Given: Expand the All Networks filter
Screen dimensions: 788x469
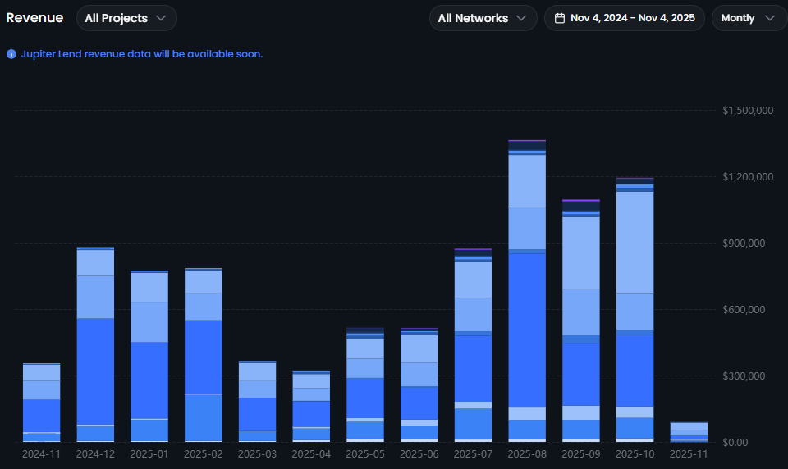Looking at the screenshot, I should 483,18.
